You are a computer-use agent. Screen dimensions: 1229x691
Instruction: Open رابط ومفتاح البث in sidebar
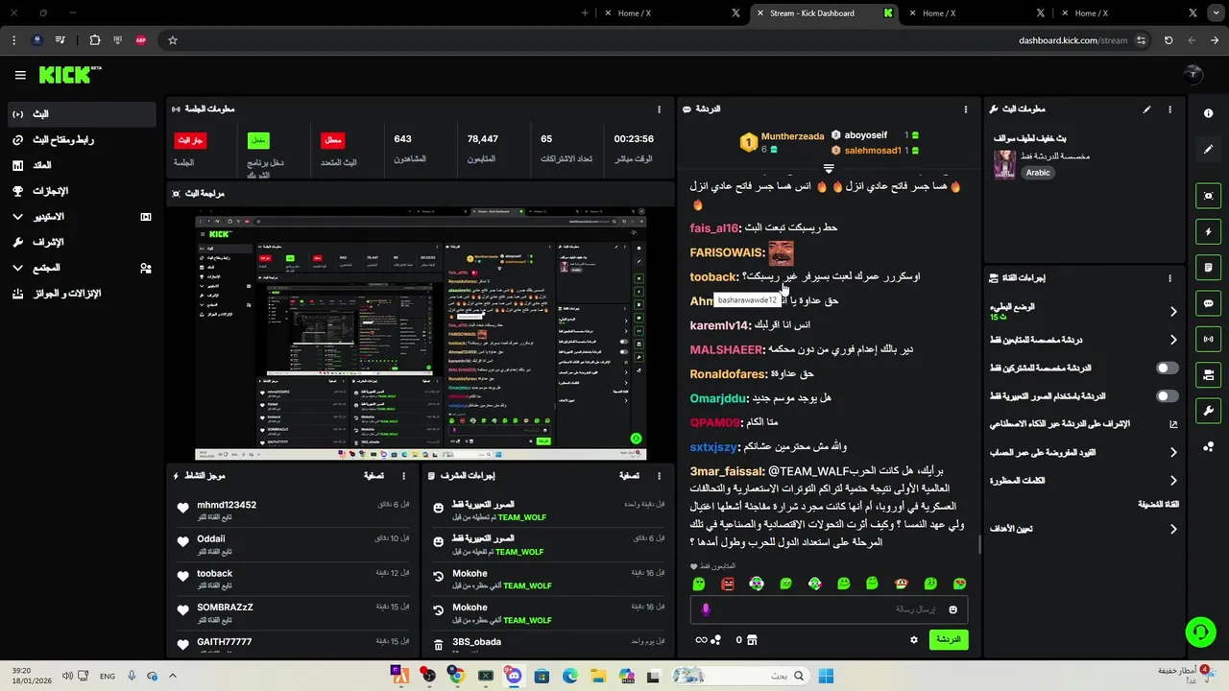pos(82,140)
